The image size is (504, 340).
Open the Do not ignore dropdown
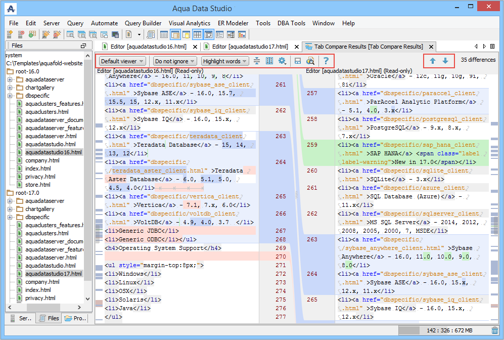(x=175, y=61)
